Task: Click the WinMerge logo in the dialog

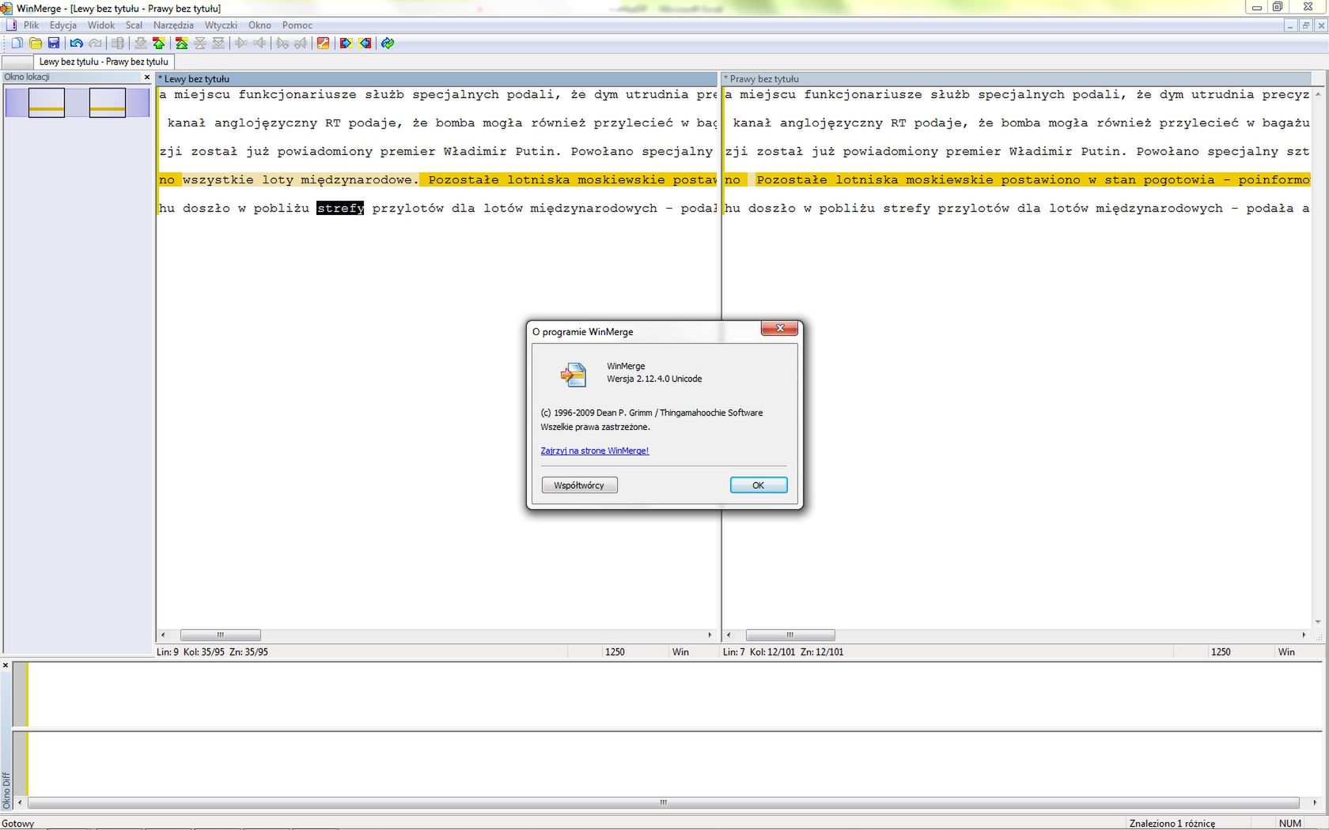Action: click(574, 374)
